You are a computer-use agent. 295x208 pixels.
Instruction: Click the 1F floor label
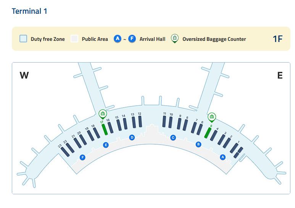(x=277, y=39)
